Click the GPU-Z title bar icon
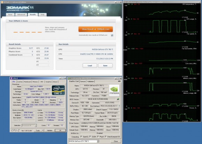The height and width of the screenshot is (144, 202). [x=69, y=78]
